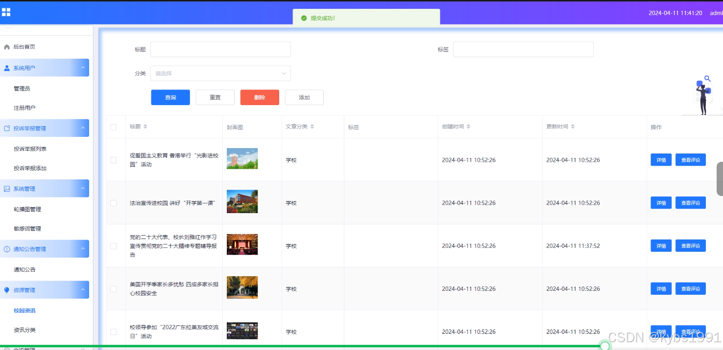This screenshot has height=350, width=723.
Task: Sort the 标题 column using its sort arrows
Action: (145, 127)
